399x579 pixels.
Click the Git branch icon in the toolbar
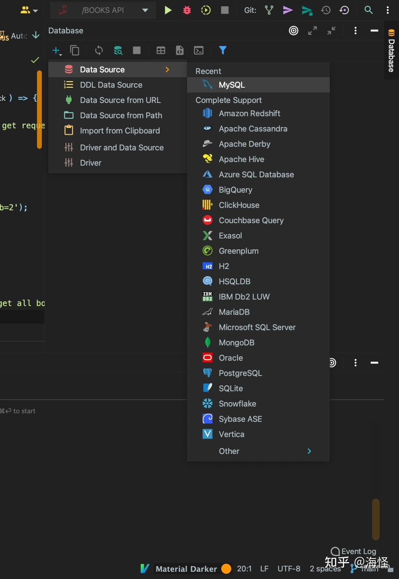(269, 10)
